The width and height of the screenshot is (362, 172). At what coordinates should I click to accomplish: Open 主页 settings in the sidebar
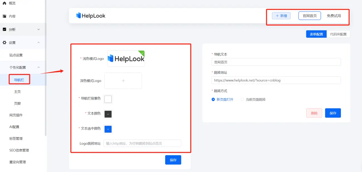[x=17, y=92]
